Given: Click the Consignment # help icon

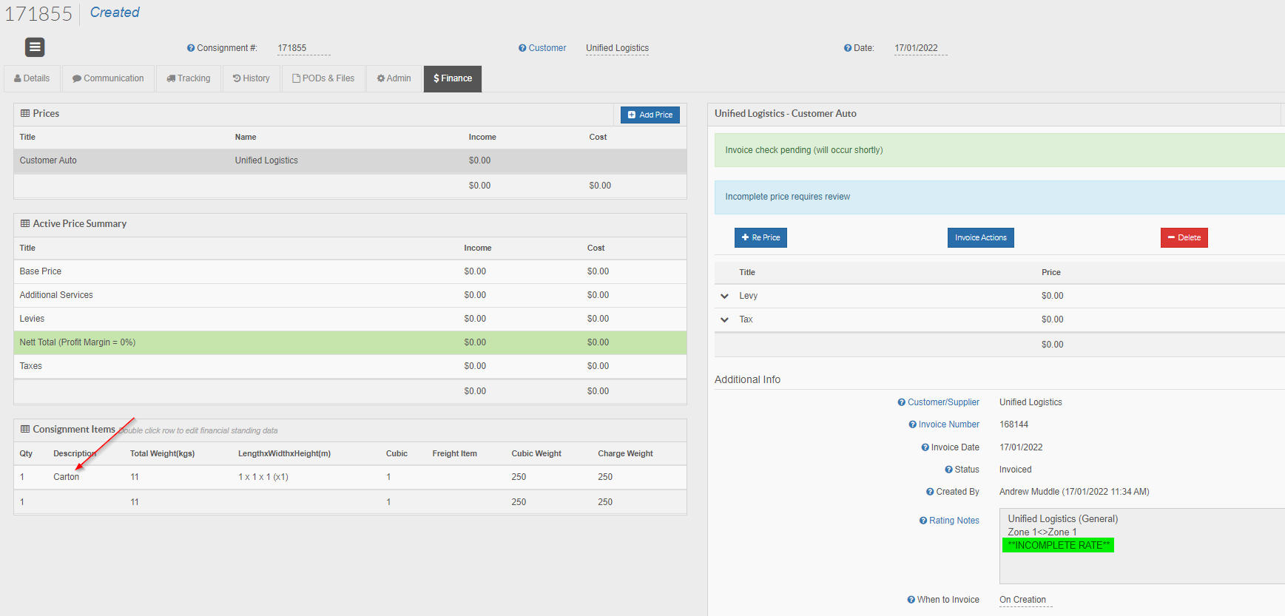Looking at the screenshot, I should pyautogui.click(x=191, y=48).
